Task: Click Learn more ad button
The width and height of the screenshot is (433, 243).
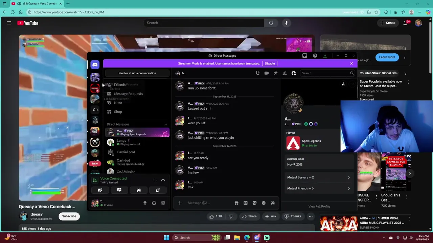Action: pyautogui.click(x=387, y=57)
